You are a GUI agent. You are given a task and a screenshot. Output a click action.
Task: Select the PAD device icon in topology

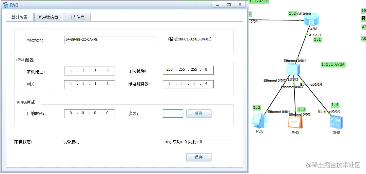click(295, 122)
